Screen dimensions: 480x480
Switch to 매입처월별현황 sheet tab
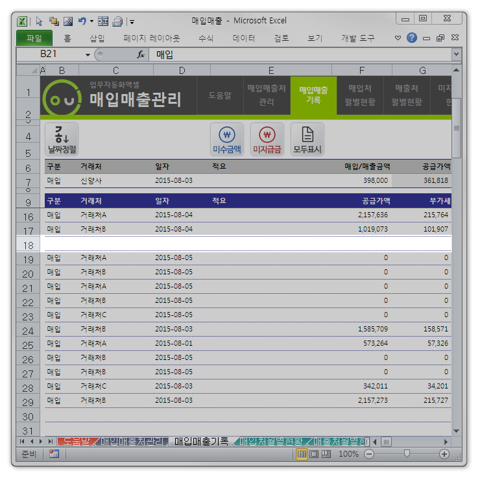click(270, 442)
